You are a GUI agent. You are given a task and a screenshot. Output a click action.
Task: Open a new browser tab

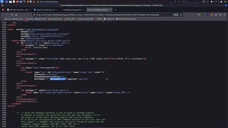pyautogui.click(x=115, y=10)
